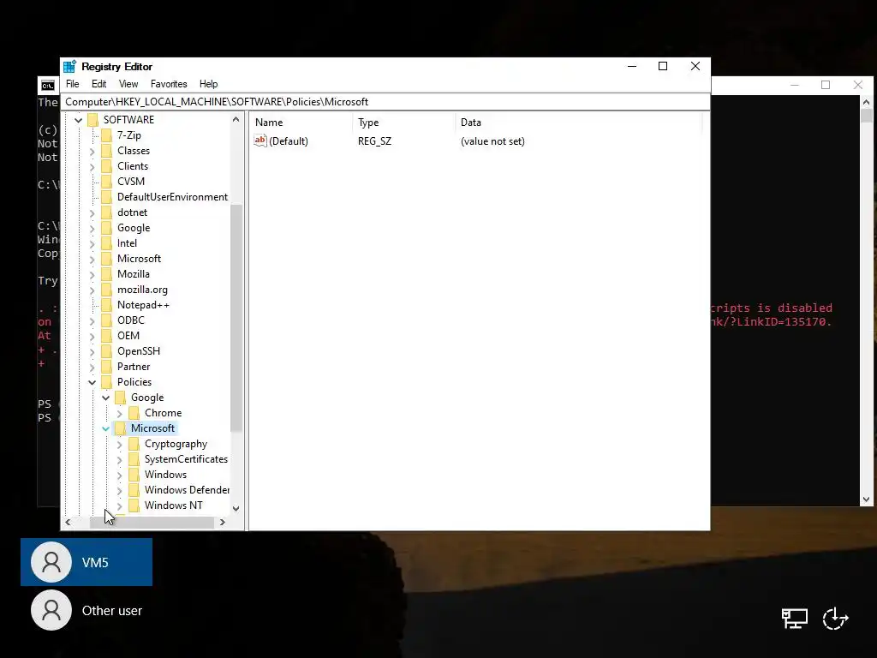Screen dimensions: 877x658
Task: Click the Command Prompt window icon behind
Action: [x=48, y=86]
